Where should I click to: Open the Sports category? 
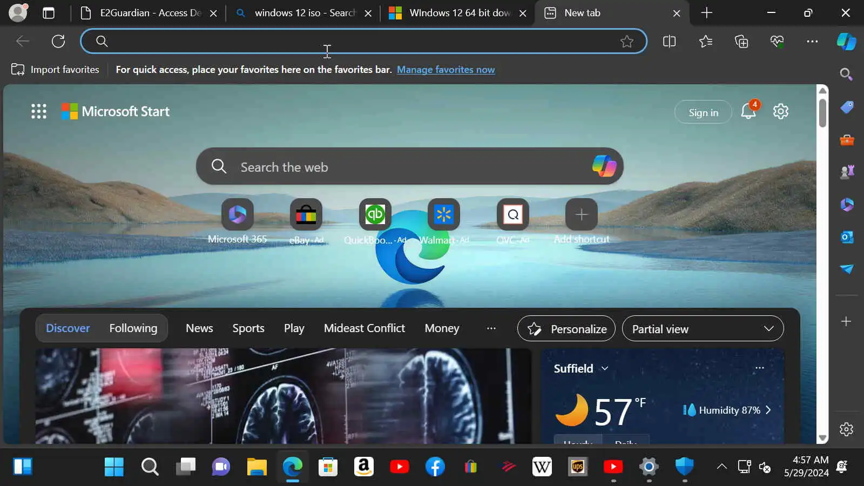click(248, 328)
